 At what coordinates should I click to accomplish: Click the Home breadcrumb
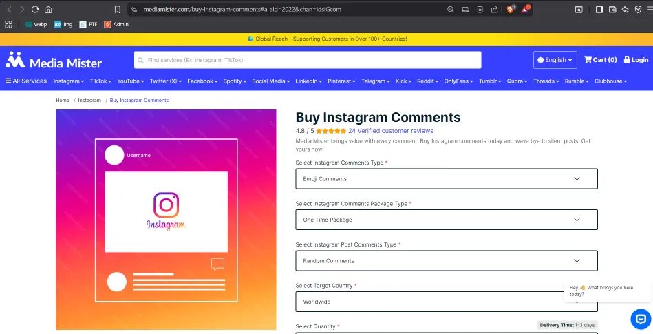pos(63,100)
